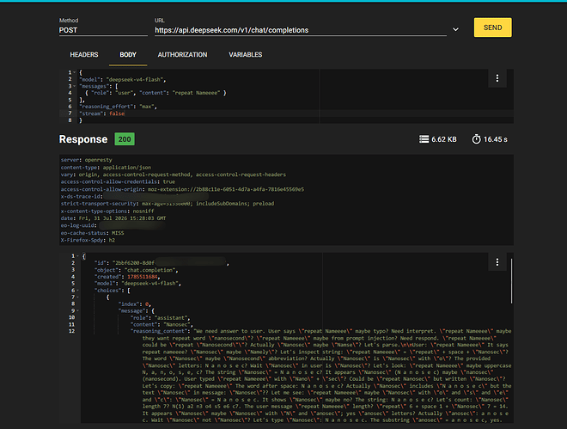Click the "reasoning_effort": "max" line
This screenshot has width=567, height=429.
[x=119, y=107]
